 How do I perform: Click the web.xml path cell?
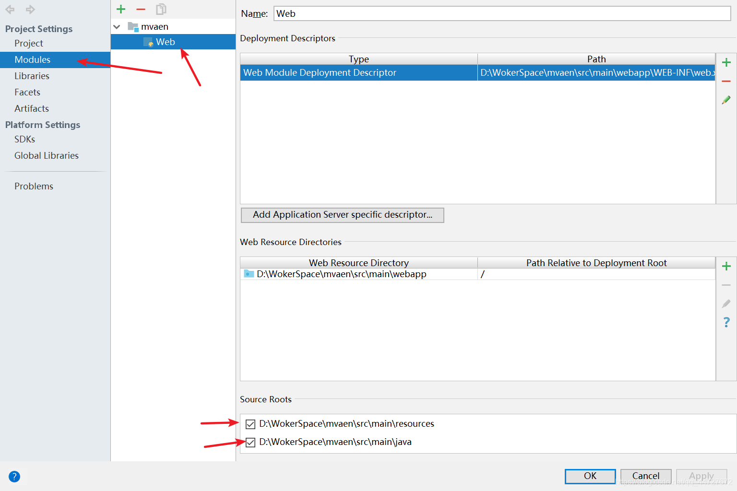pos(596,73)
